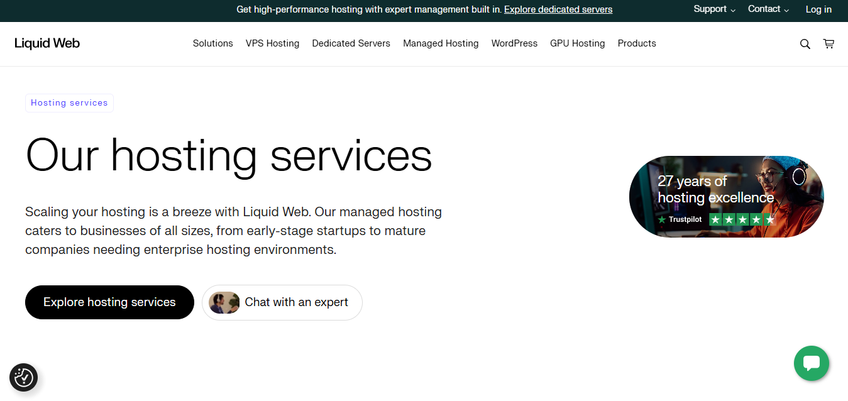Open the Dedicated Servers menu
The width and height of the screenshot is (848, 401).
pyautogui.click(x=351, y=43)
